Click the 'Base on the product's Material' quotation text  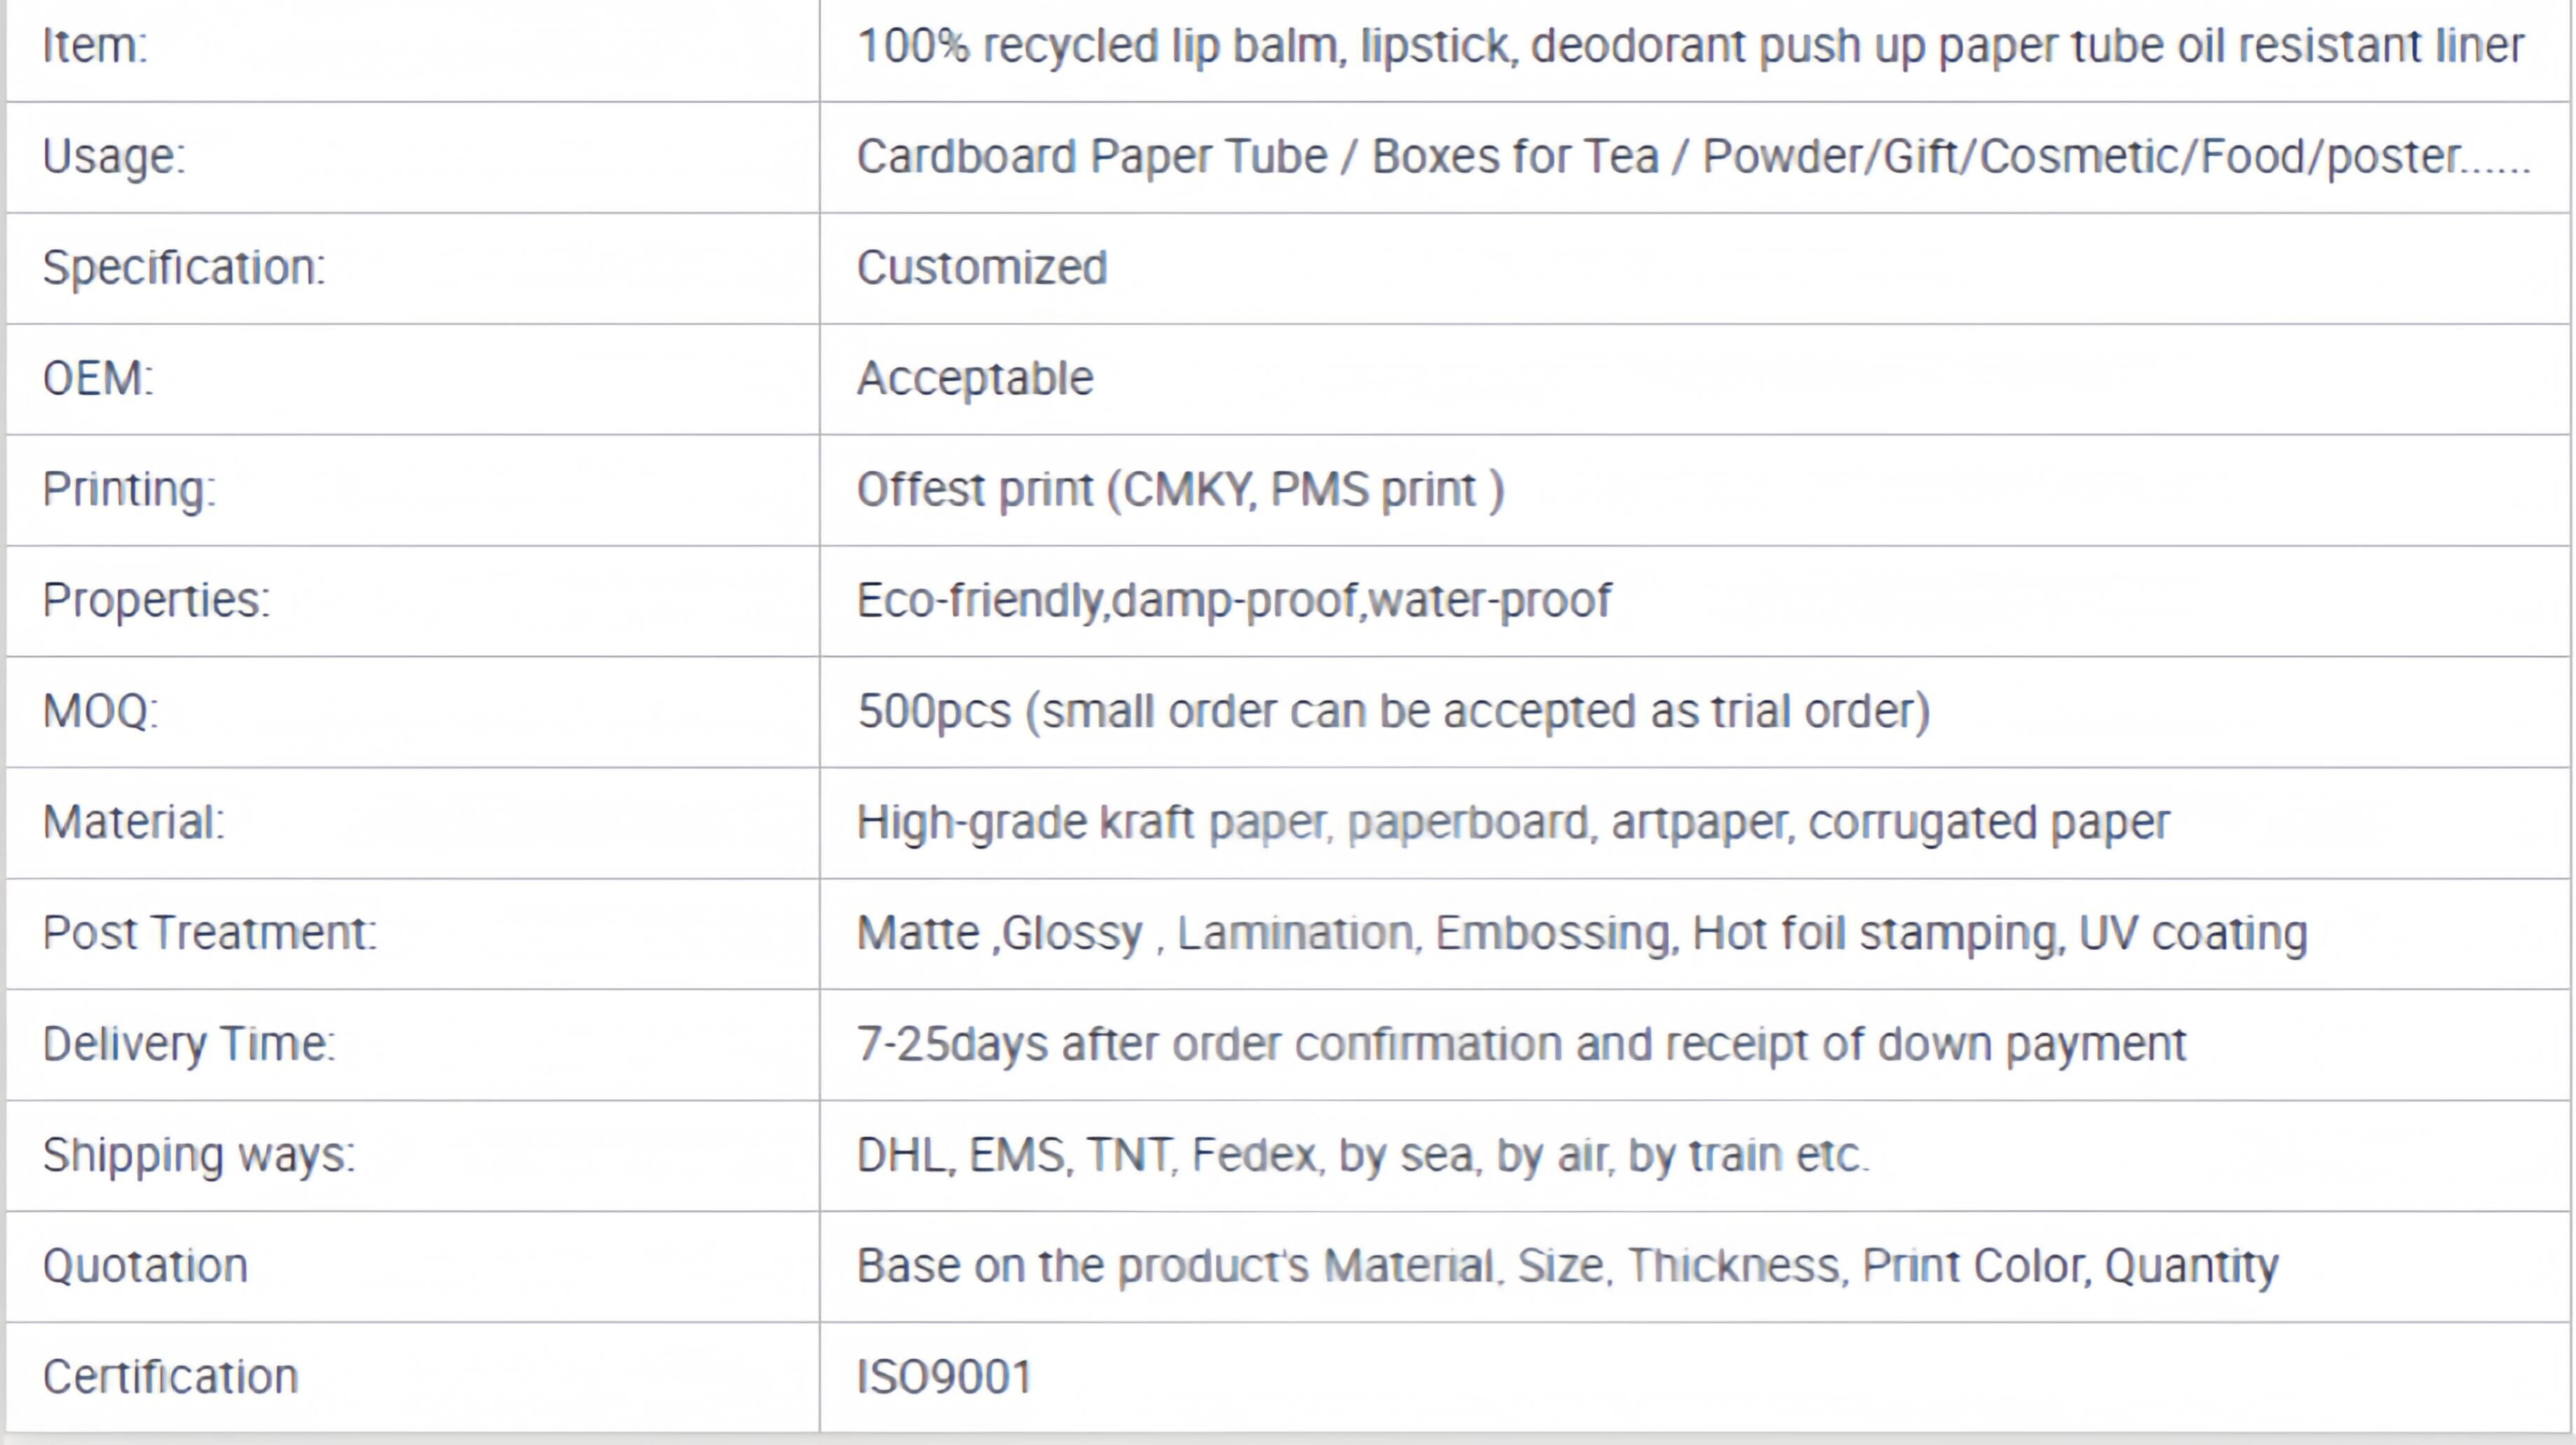1567,1267
